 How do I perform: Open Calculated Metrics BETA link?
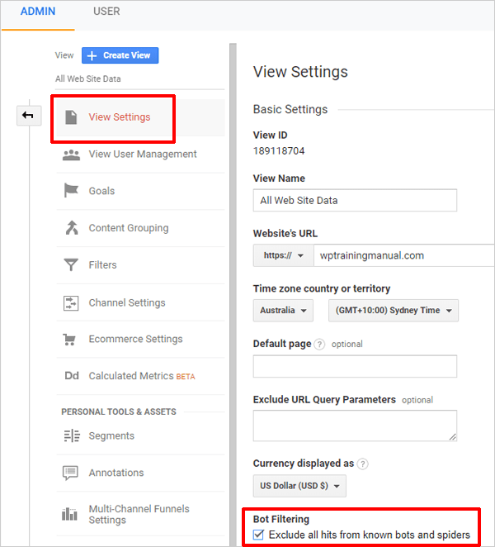tap(141, 376)
